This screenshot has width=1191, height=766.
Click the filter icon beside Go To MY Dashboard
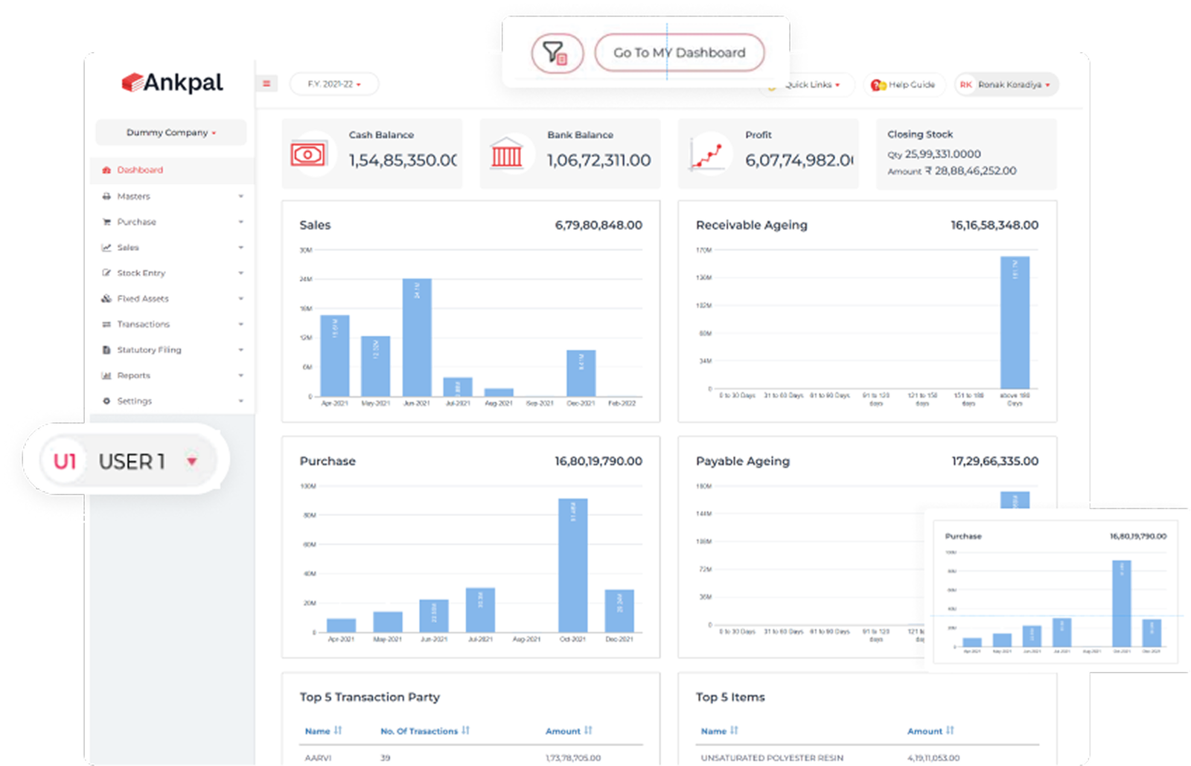pyautogui.click(x=555, y=53)
